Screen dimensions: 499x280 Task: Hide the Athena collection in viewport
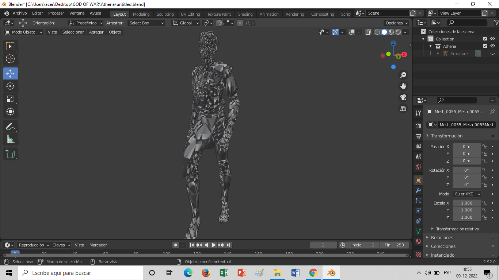492,46
